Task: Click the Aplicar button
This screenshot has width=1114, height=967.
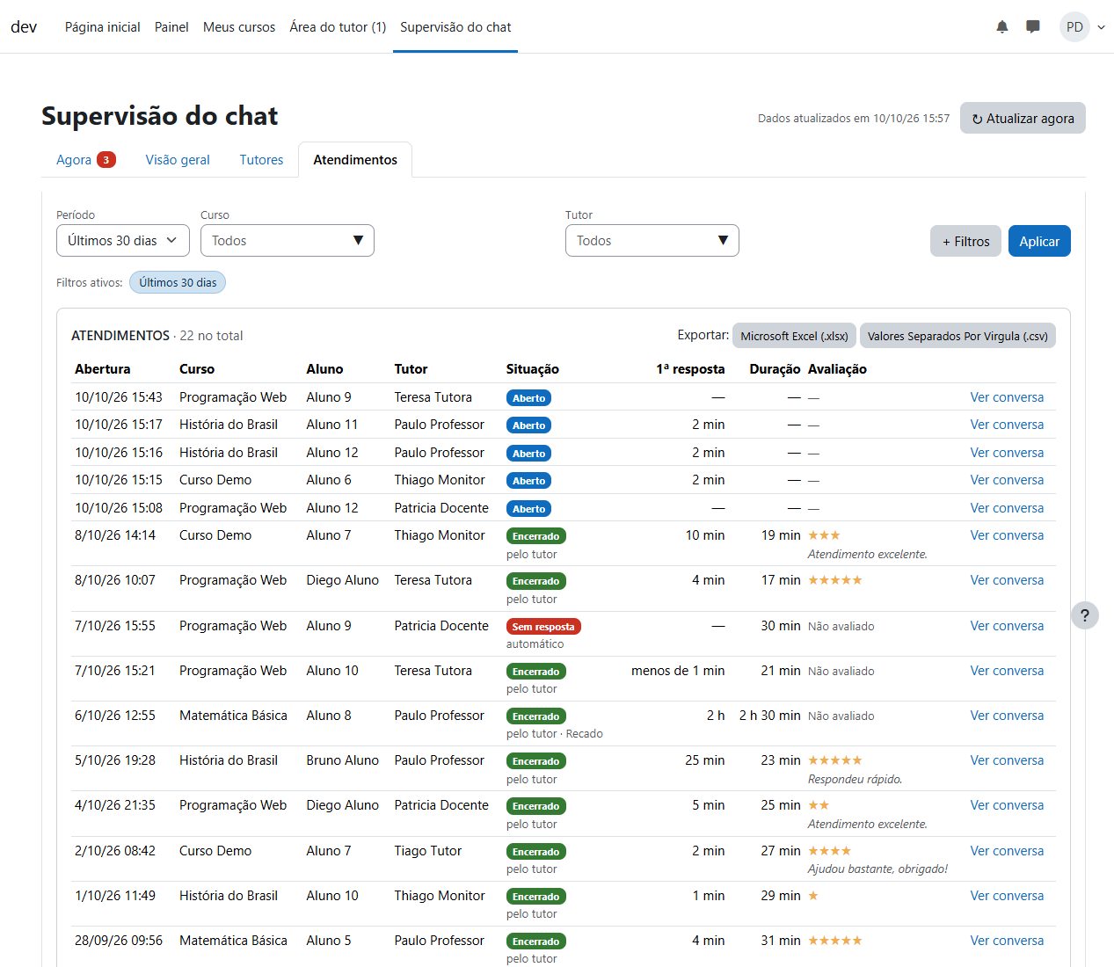Action: click(x=1039, y=241)
